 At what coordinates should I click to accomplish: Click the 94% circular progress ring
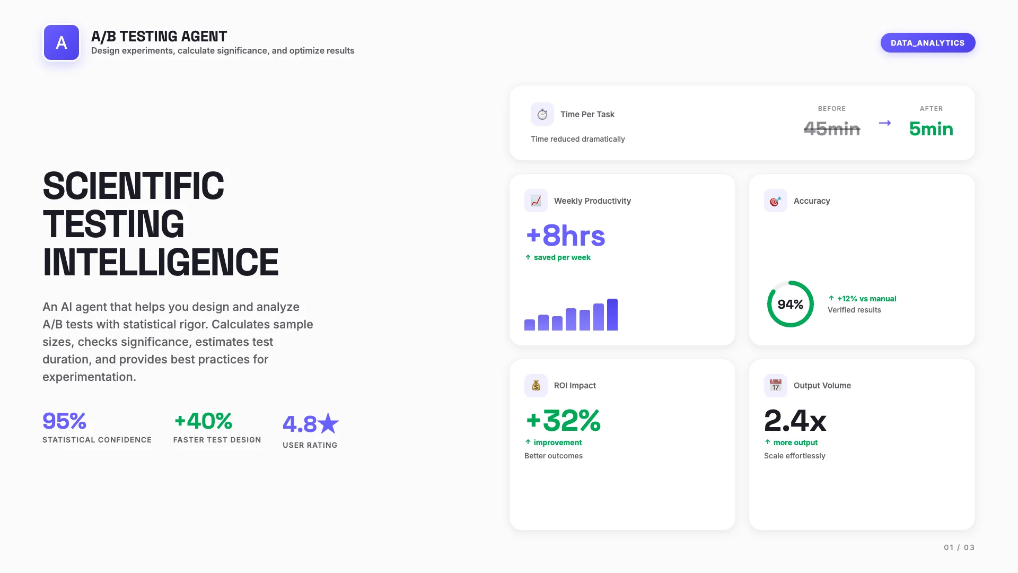(790, 304)
